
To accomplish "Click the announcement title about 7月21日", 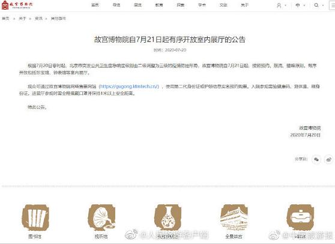I will pyautogui.click(x=170, y=40).
